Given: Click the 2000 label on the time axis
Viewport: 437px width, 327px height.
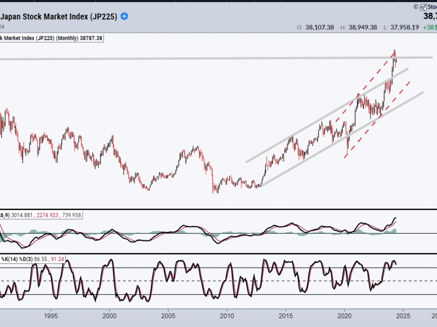Looking at the screenshot, I should pos(110,316).
